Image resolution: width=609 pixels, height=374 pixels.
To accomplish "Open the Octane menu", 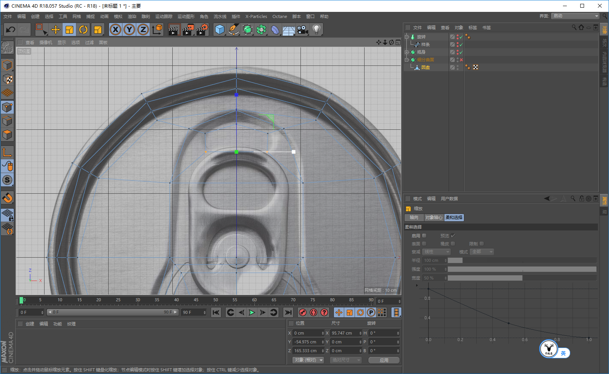I will tap(280, 16).
